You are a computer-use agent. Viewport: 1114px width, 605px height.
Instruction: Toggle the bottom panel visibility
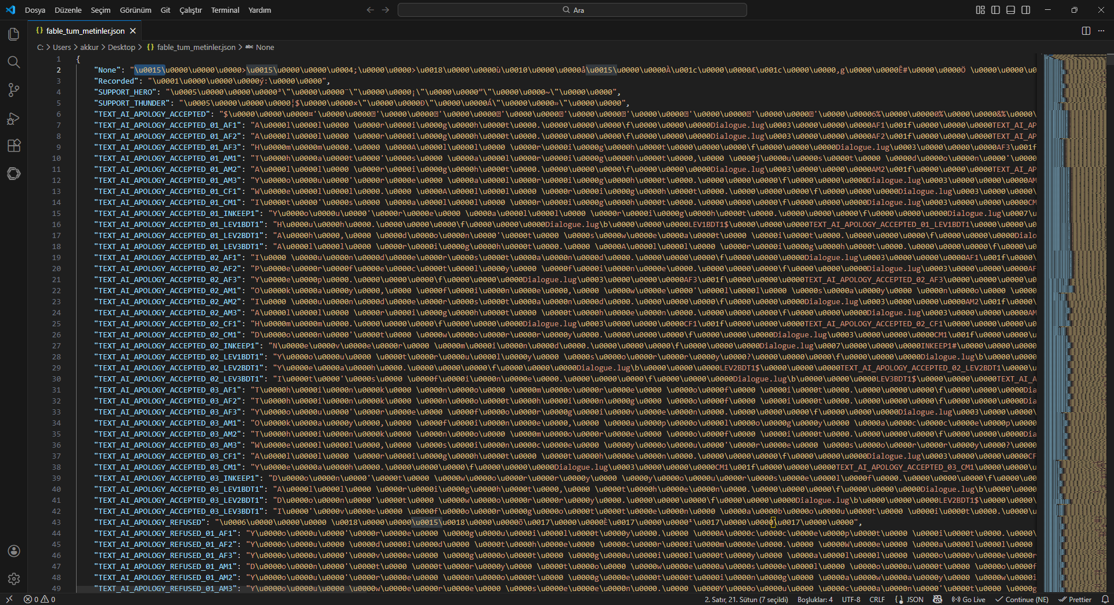pos(1010,10)
